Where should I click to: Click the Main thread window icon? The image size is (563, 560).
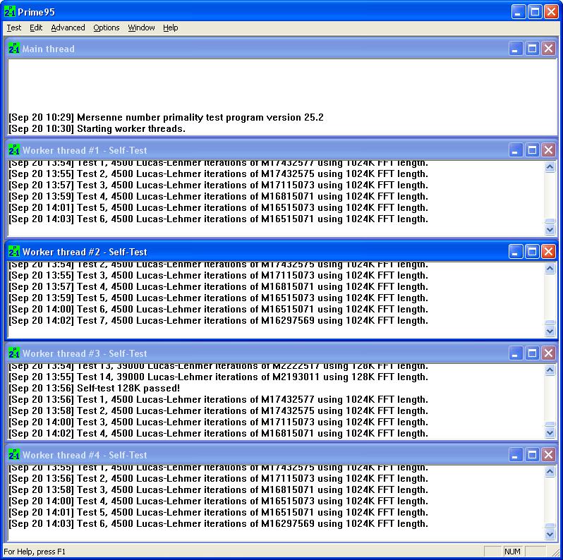(x=14, y=49)
